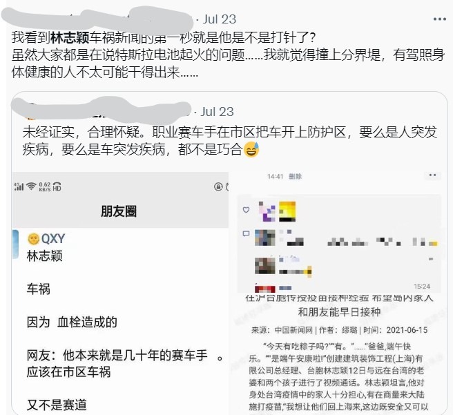Open the quoted tweet's Jul 23 timestamp
The image size is (453, 415).
[x=217, y=111]
